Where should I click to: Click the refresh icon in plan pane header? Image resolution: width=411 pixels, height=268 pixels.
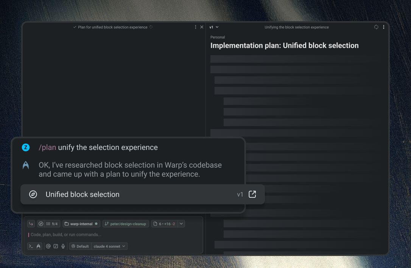(376, 27)
